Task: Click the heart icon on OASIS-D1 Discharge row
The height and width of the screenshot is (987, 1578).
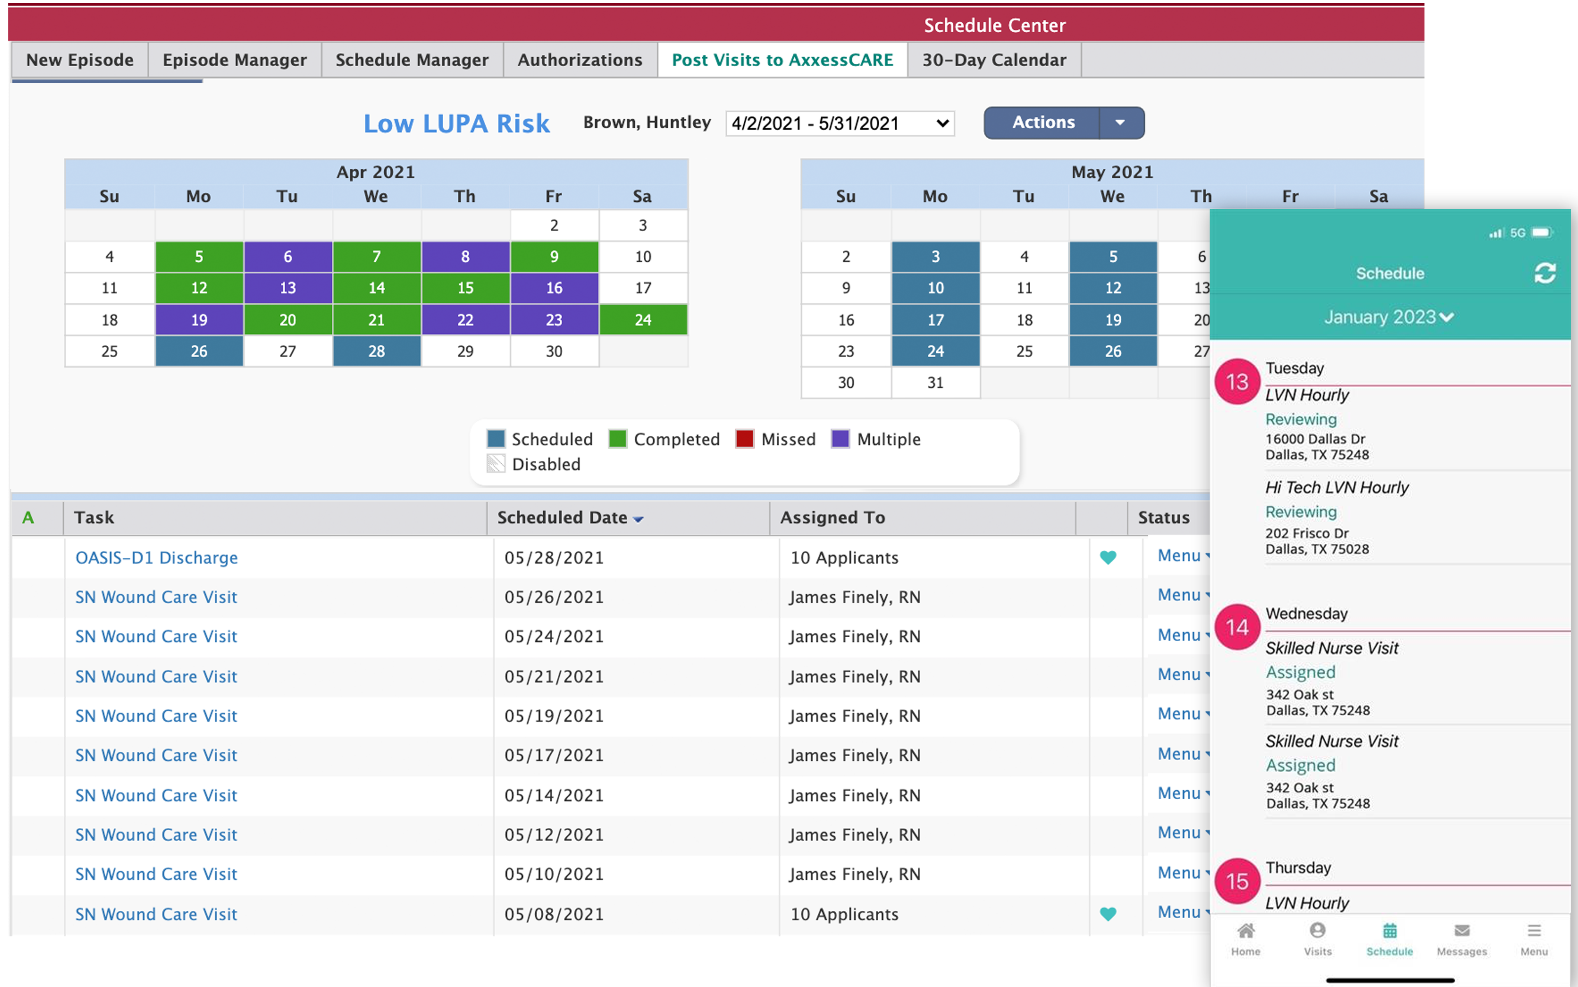Action: pos(1108,557)
